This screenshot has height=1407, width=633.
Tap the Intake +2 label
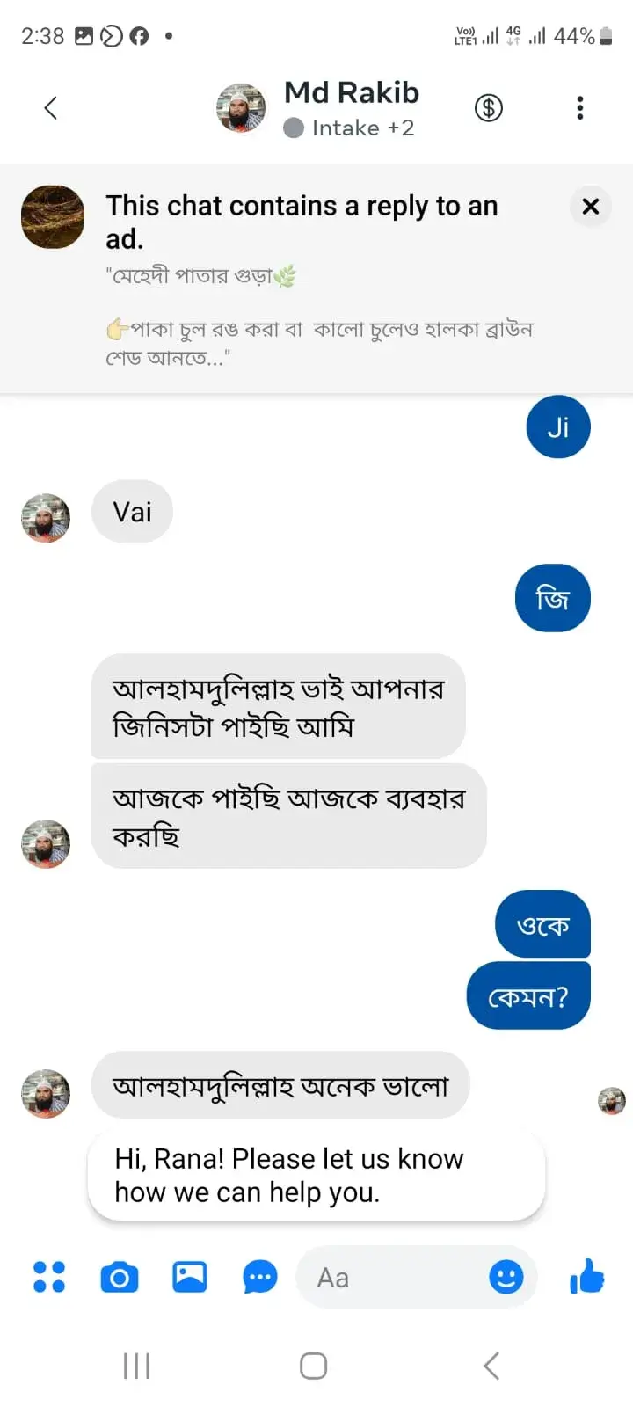pos(361,128)
